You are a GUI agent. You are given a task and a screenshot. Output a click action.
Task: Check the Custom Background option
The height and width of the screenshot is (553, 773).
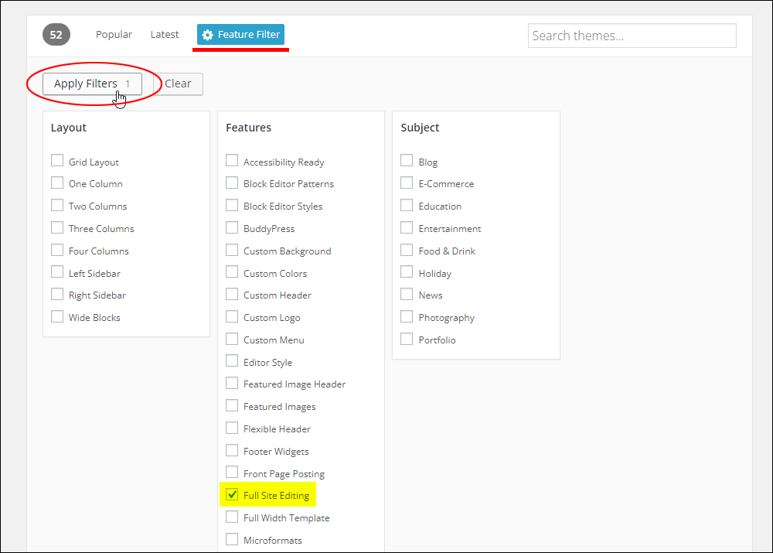click(232, 250)
